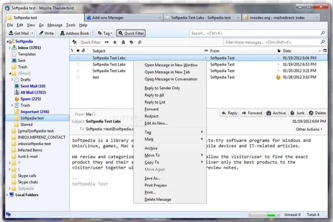
Task: Expand the Inbox folder tree arrow
Action: 10,48
